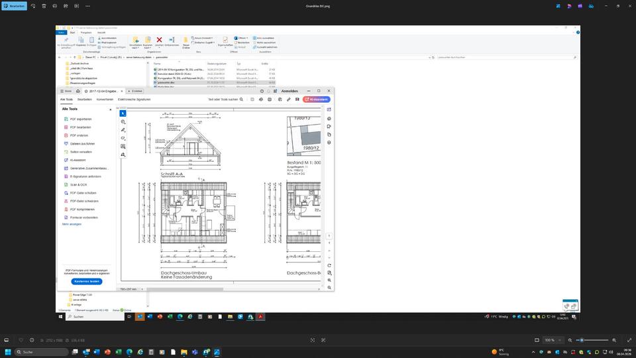Click the Mehr anzeigen link
The width and height of the screenshot is (636, 358).
(x=72, y=224)
